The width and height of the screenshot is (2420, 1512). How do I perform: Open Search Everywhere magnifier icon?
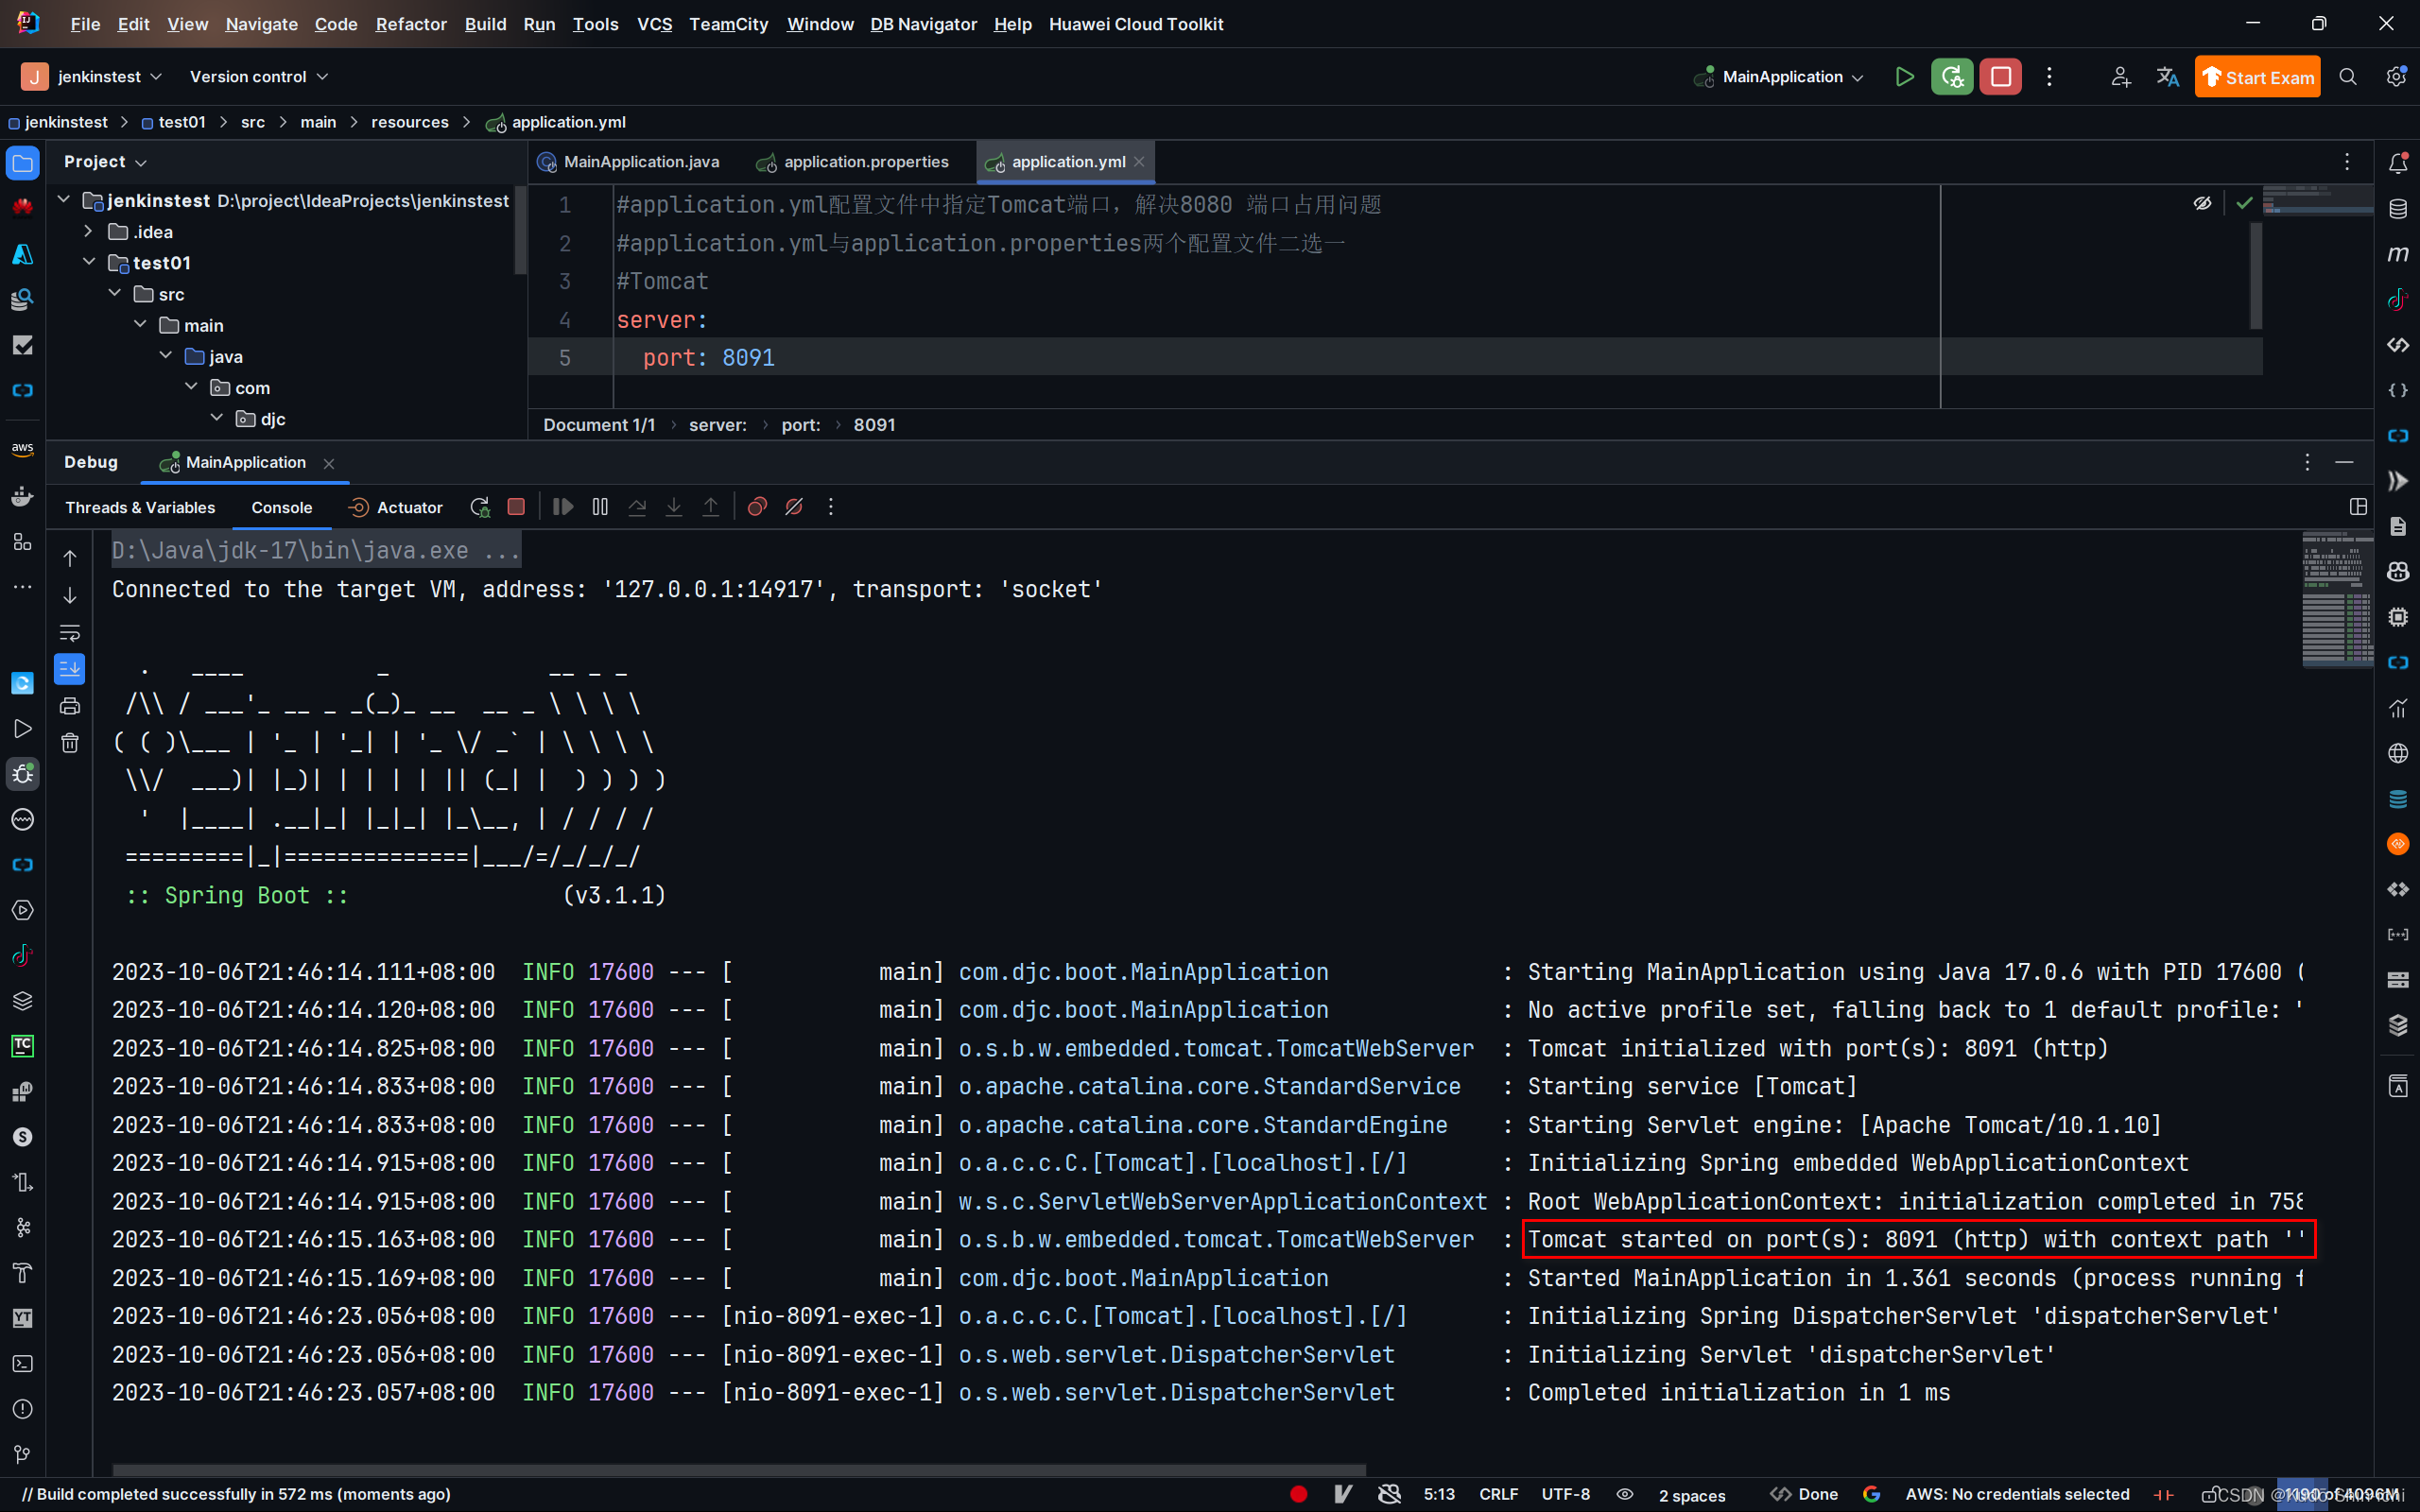2347,77
